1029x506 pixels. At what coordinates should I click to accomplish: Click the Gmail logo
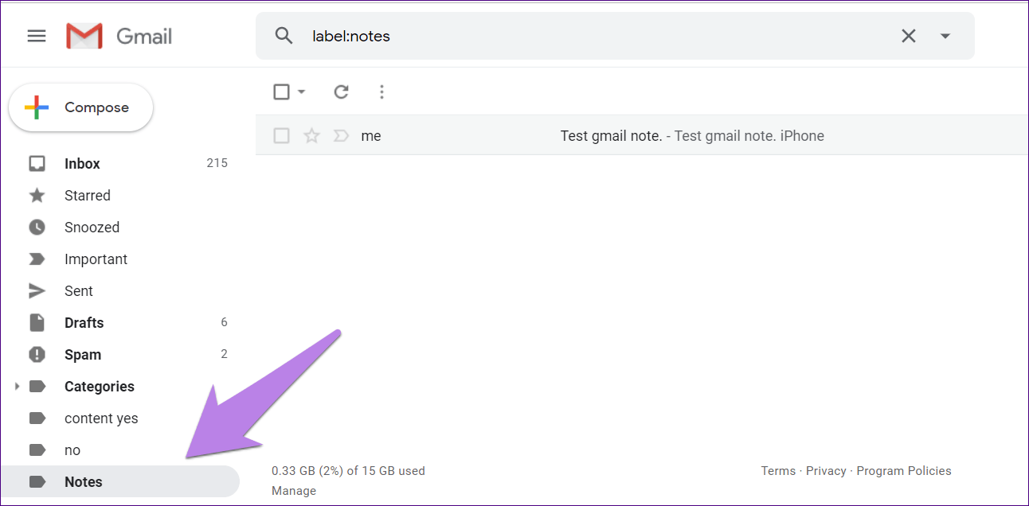[x=119, y=36]
